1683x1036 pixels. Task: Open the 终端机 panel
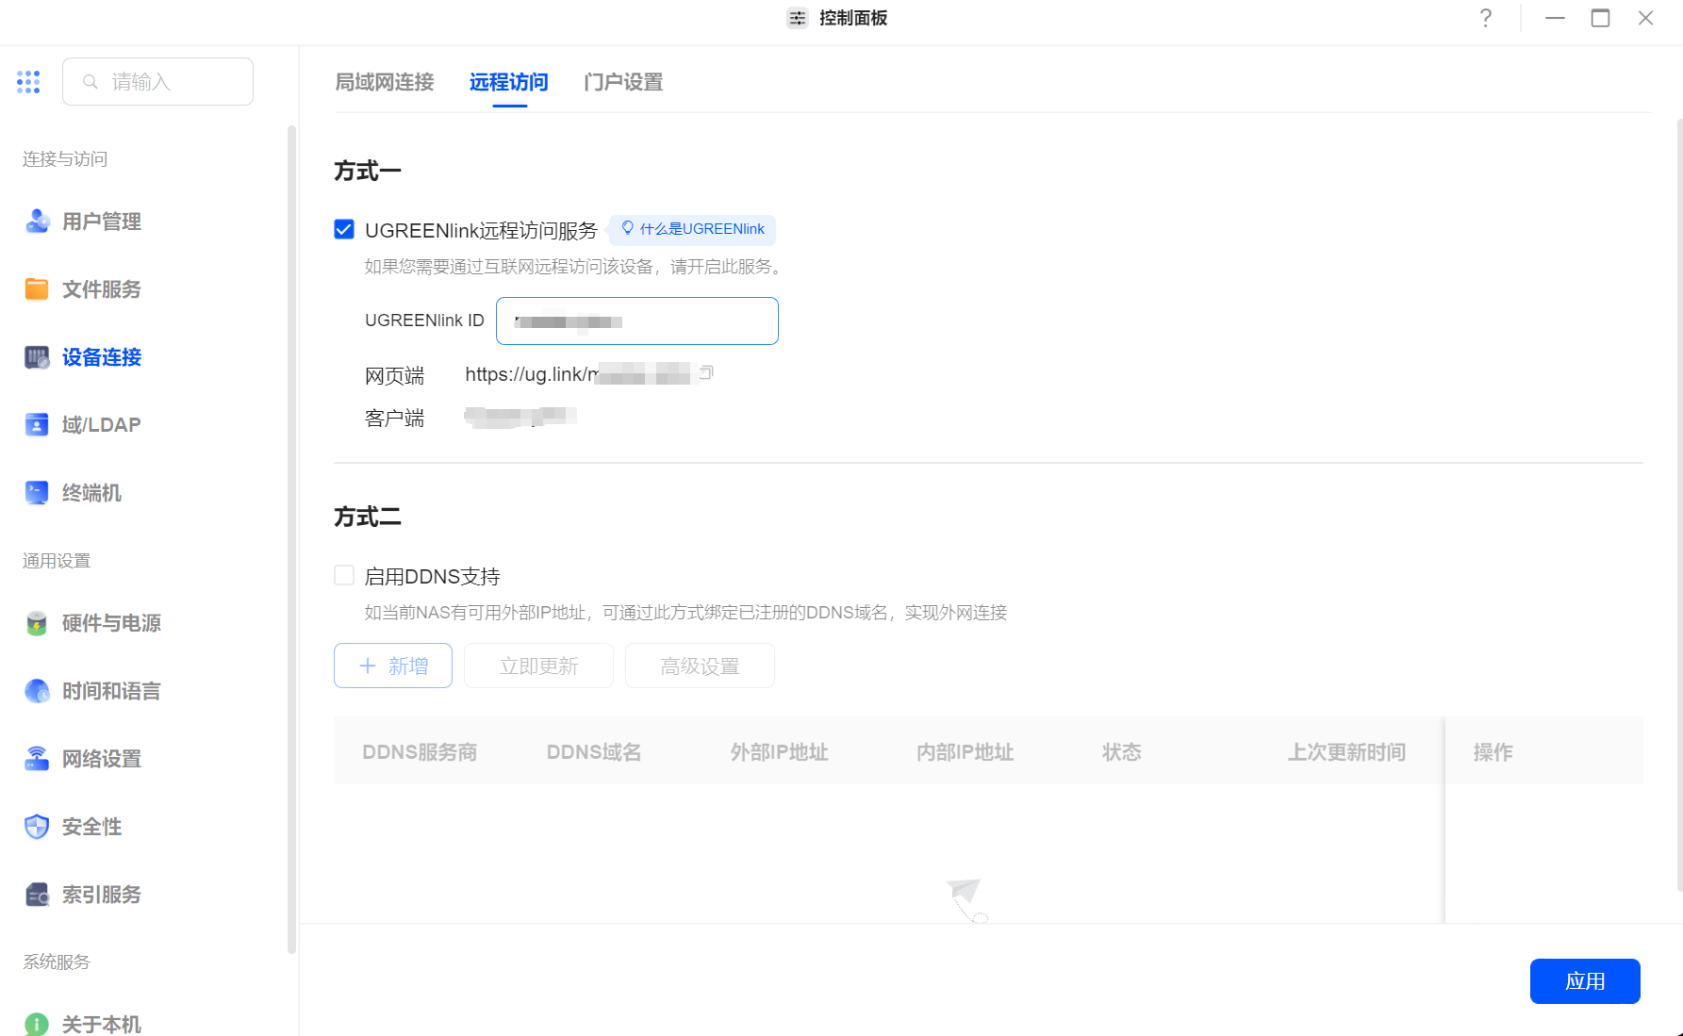click(91, 492)
